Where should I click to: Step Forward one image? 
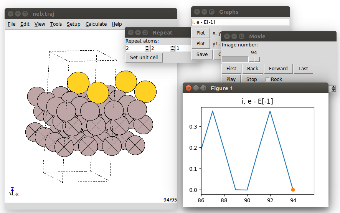point(278,69)
